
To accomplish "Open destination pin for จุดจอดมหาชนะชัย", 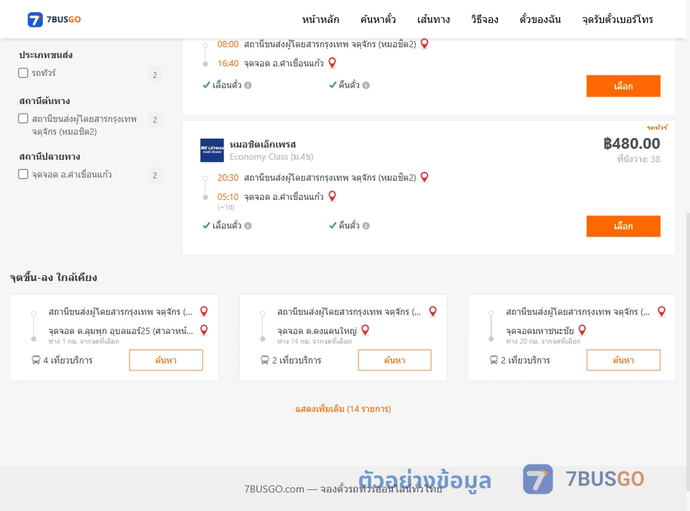I will point(582,330).
